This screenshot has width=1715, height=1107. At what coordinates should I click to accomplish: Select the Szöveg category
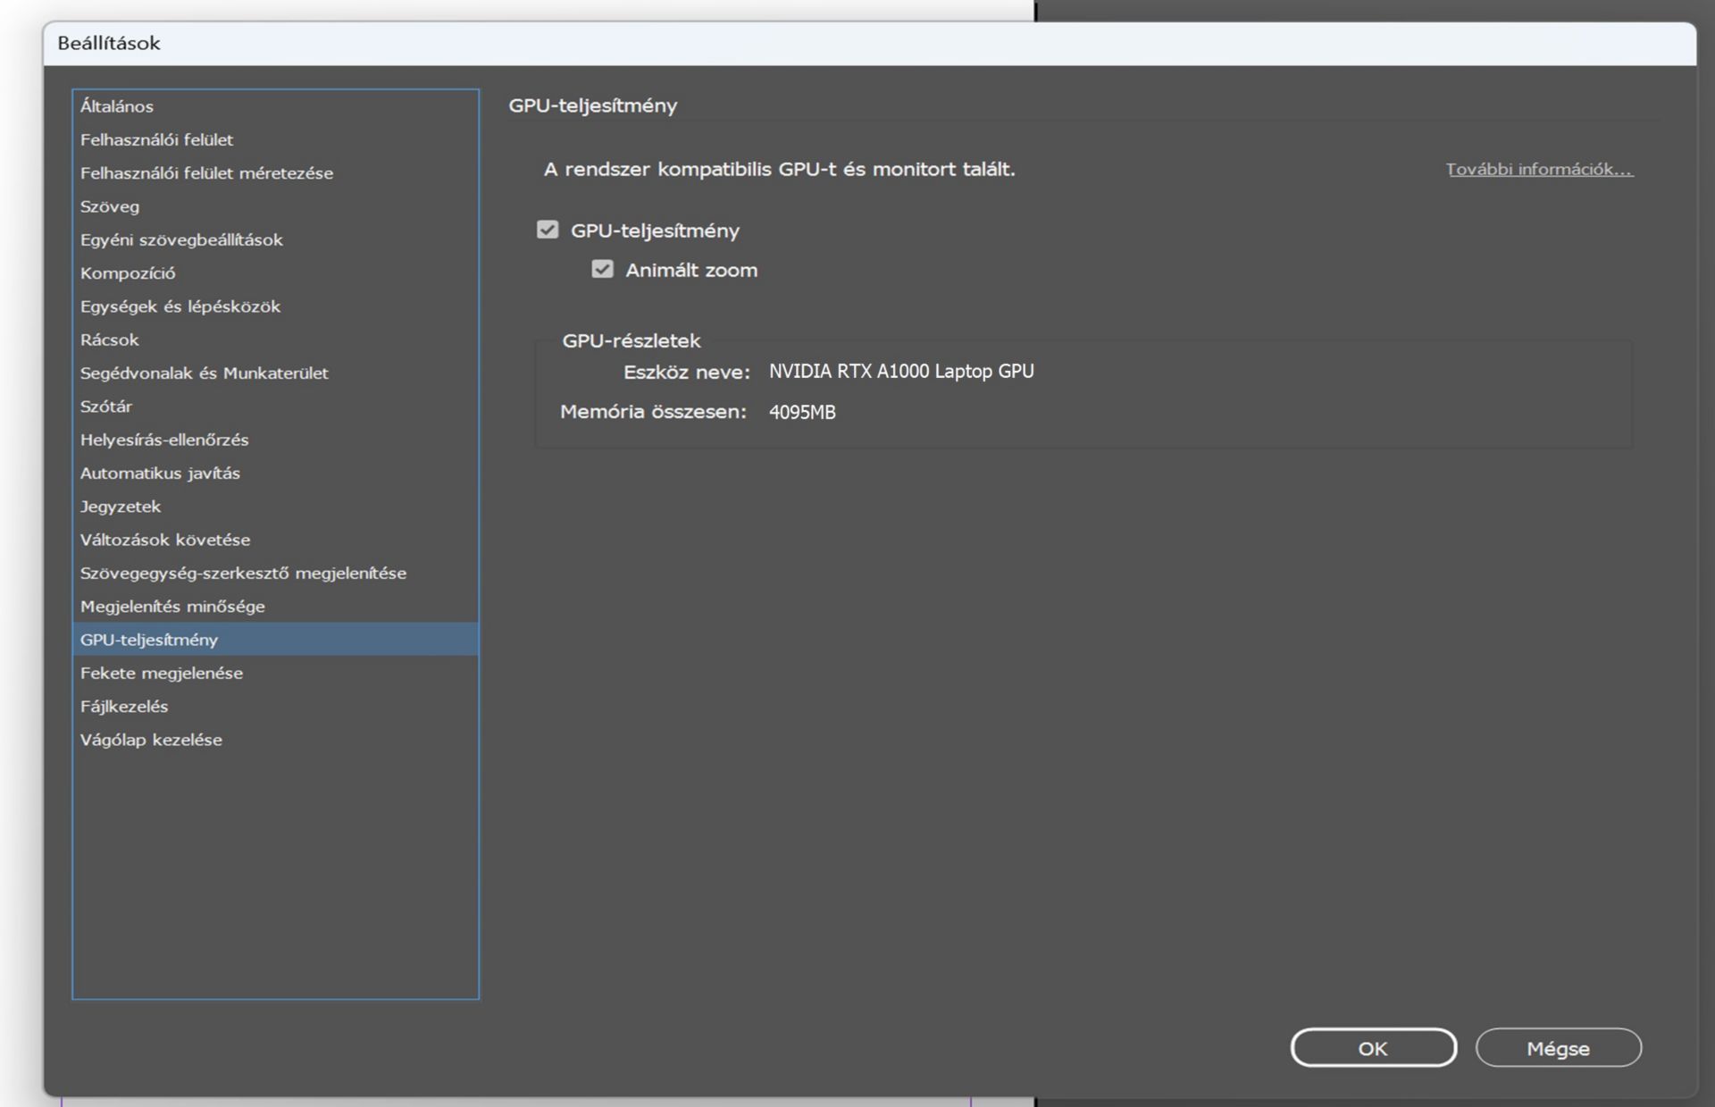(x=110, y=206)
